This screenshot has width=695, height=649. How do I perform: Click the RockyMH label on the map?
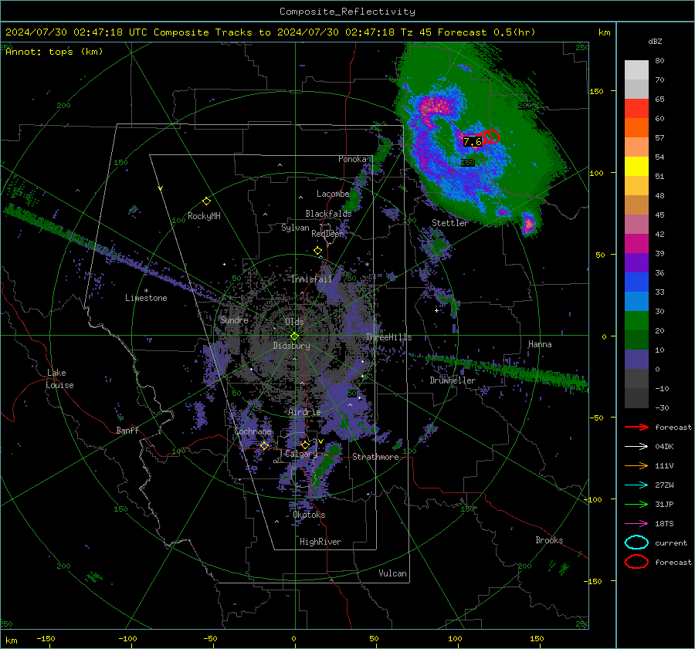(x=204, y=216)
